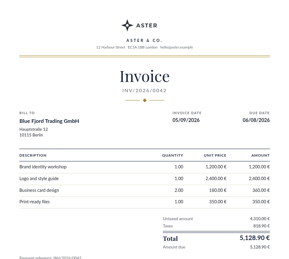Click the QUANTITY column header
Image resolution: width=289 pixels, height=259 pixels.
[173, 155]
